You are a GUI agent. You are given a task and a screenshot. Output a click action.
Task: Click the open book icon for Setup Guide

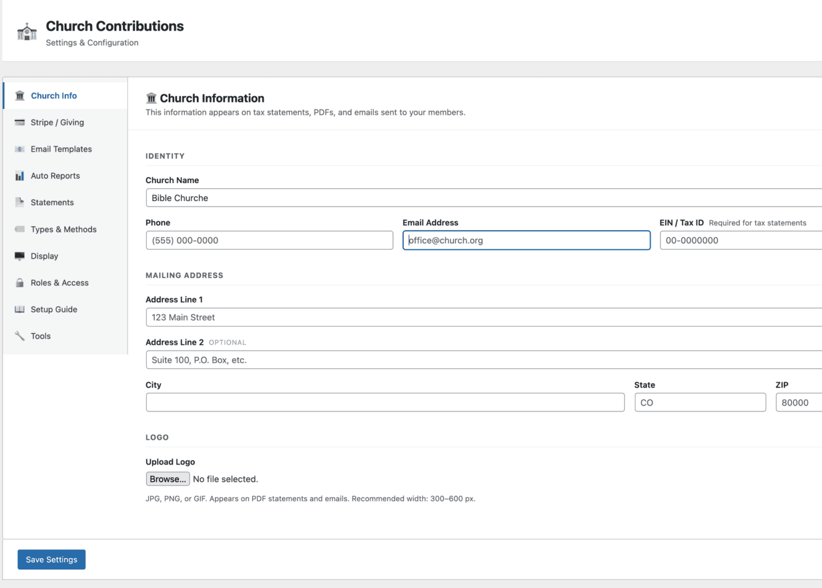(20, 309)
